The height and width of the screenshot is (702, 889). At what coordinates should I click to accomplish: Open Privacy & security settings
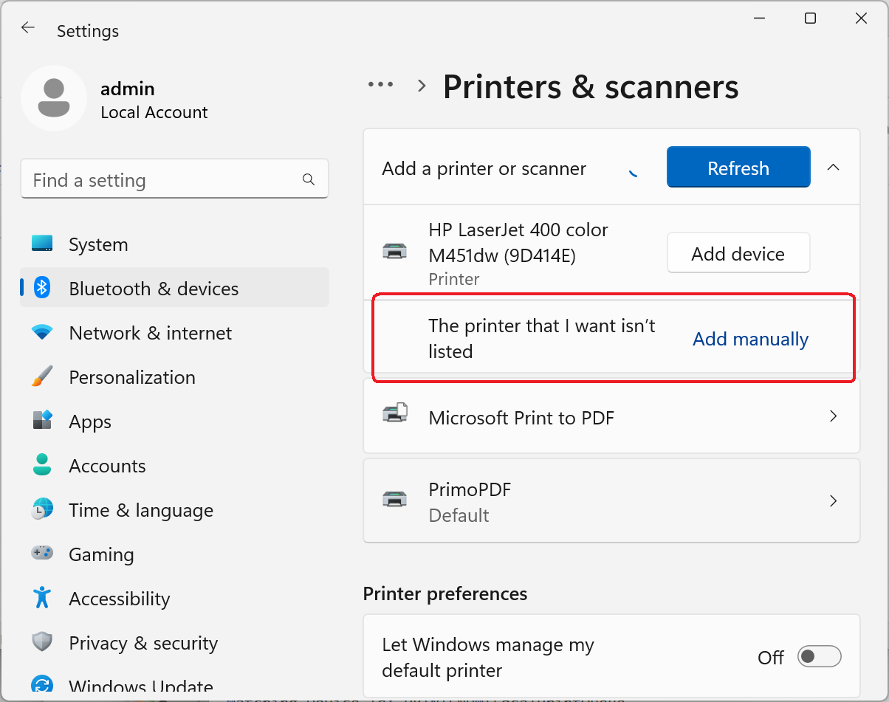174,643
